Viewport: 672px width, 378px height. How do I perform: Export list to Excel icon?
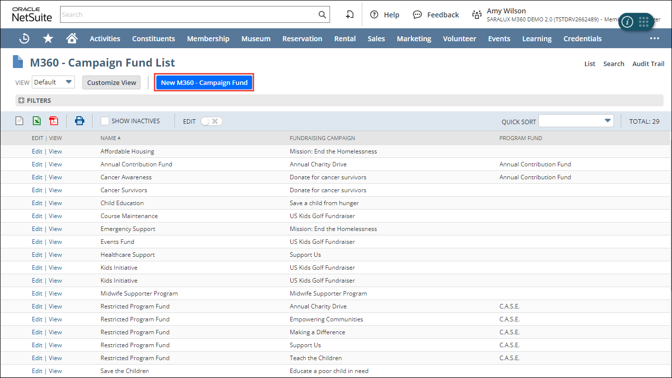pyautogui.click(x=36, y=121)
